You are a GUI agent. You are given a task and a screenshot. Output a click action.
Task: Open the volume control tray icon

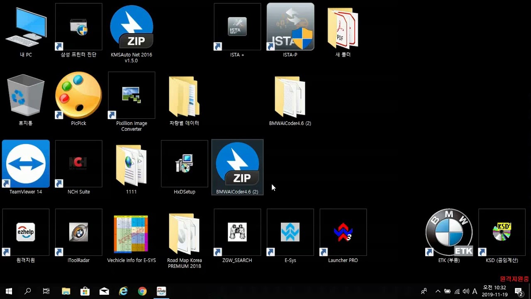(x=466, y=291)
